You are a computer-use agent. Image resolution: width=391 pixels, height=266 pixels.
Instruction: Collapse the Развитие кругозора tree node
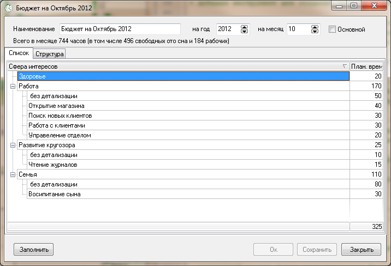click(13, 145)
